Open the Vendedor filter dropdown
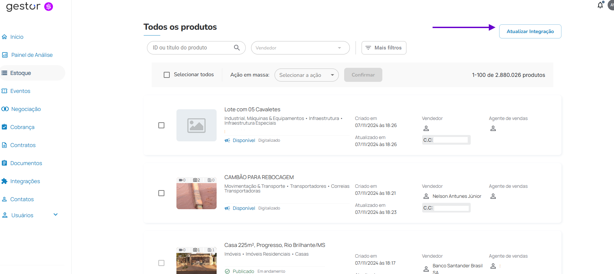Screen dimensions: 614x274 [x=300, y=48]
